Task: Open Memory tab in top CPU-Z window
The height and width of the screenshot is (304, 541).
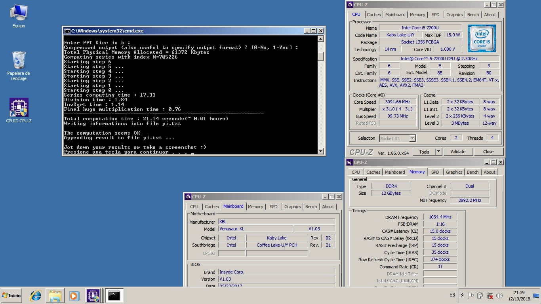Action: (417, 15)
